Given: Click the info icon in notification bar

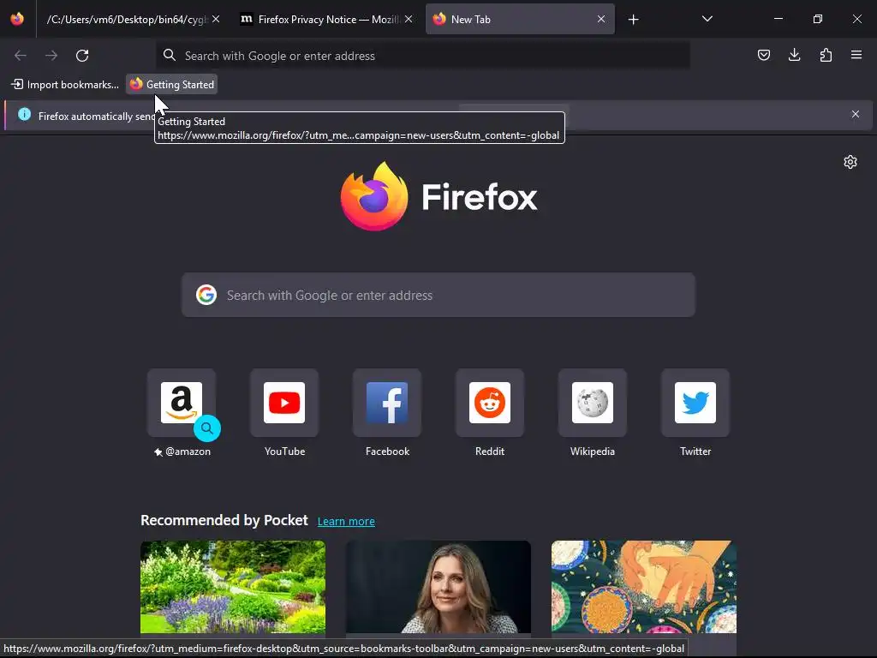Looking at the screenshot, I should point(24,114).
